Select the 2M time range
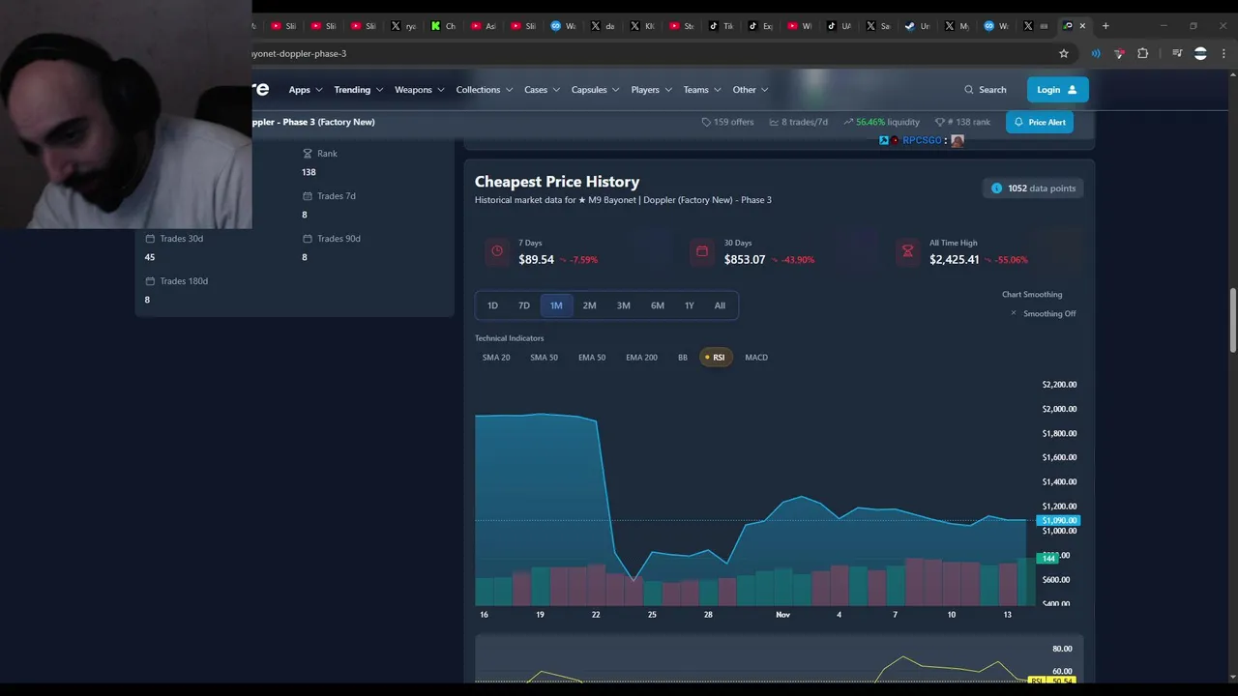Viewport: 1238px width, 696px height. 589,305
